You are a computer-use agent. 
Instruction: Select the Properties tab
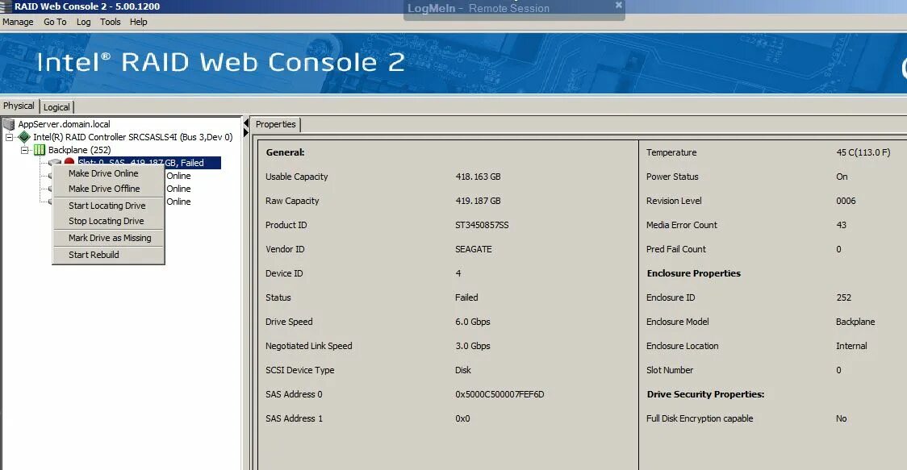[275, 124]
